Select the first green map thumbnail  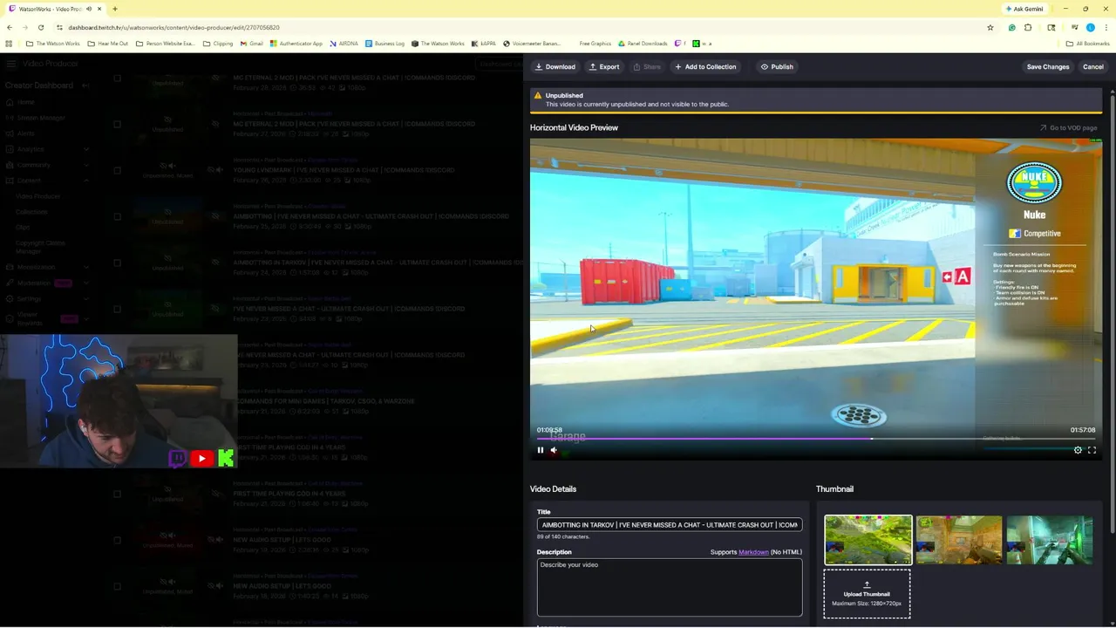coord(868,540)
